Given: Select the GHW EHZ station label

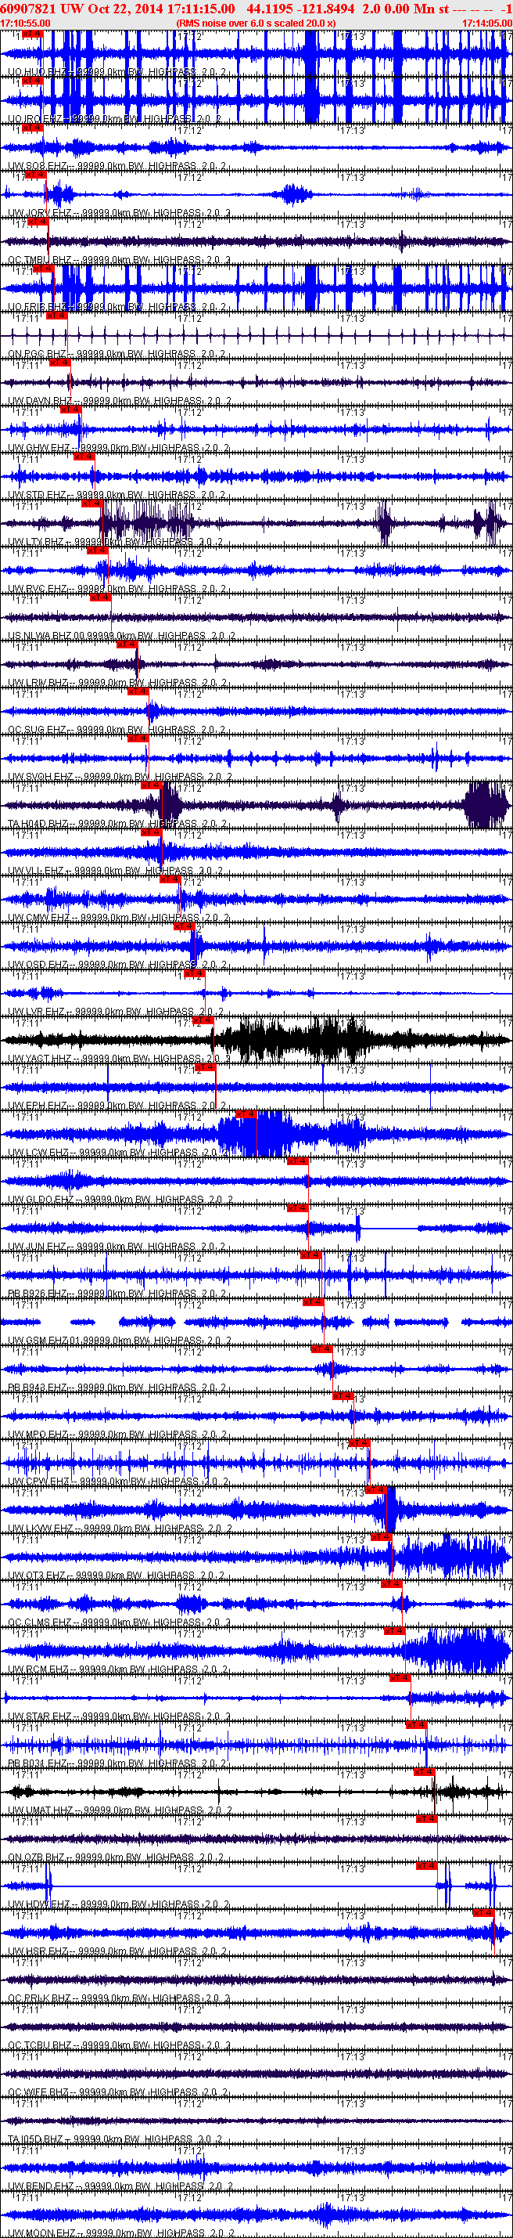Looking at the screenshot, I should click(118, 448).
